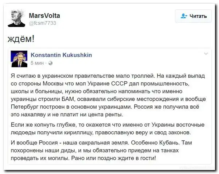Click the globe public-visibility icon
The width and height of the screenshot is (219, 174).
[50, 63]
